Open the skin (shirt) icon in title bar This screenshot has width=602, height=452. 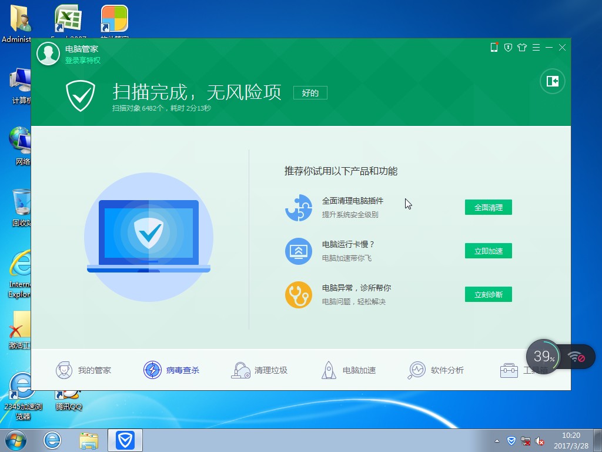point(522,47)
